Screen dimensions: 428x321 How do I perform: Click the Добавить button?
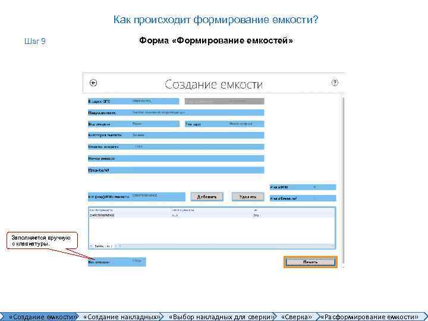point(207,197)
